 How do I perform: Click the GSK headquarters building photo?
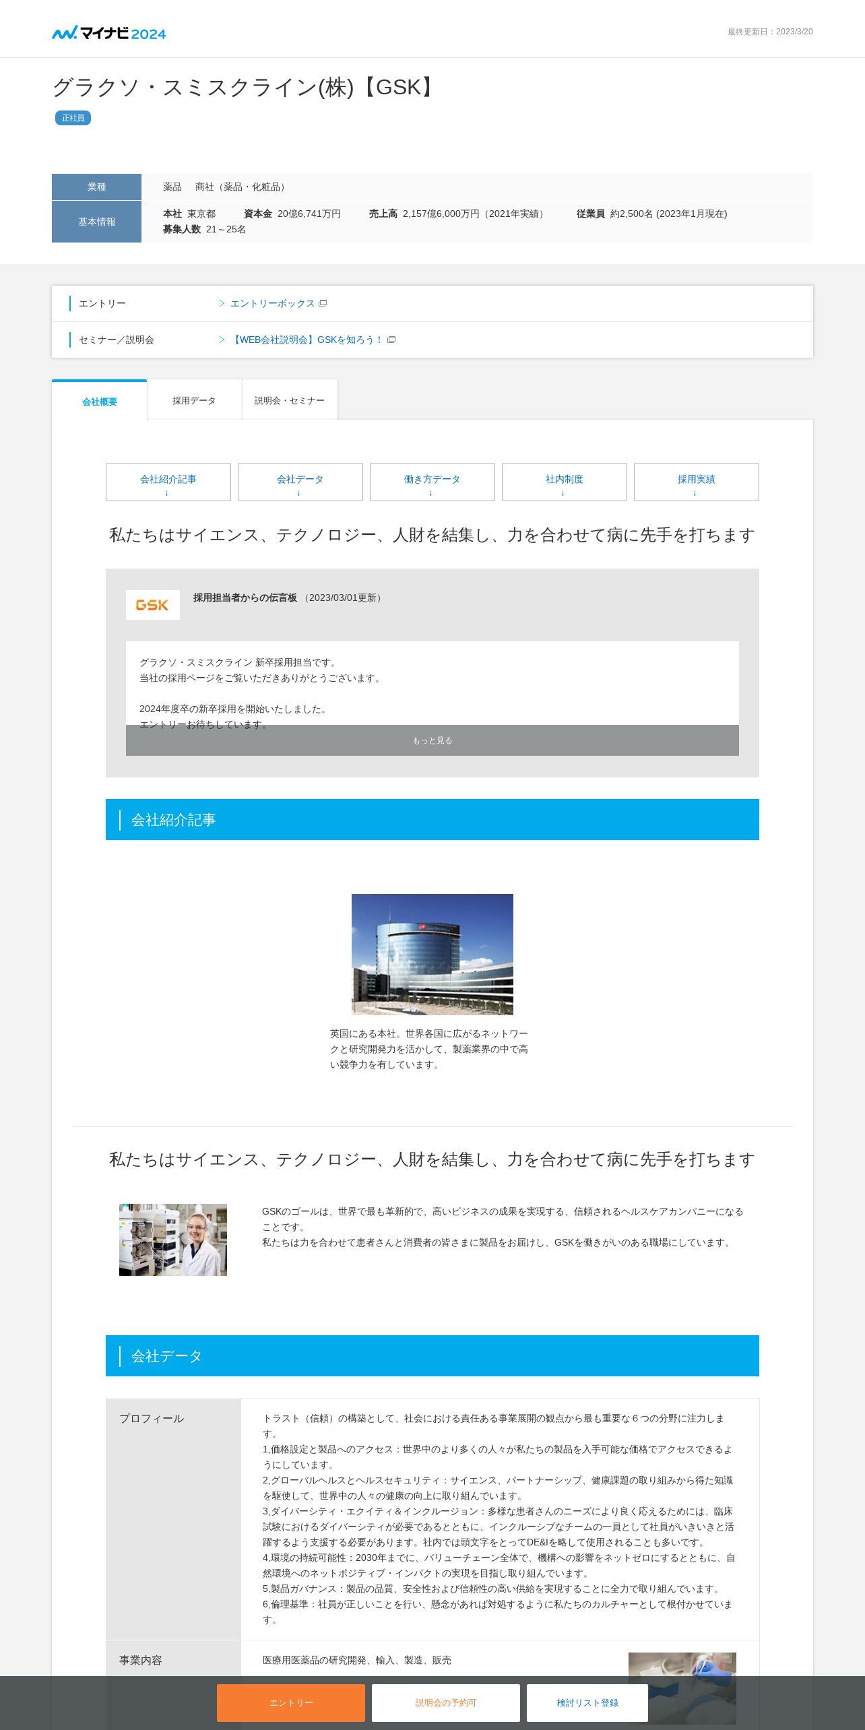tap(433, 954)
